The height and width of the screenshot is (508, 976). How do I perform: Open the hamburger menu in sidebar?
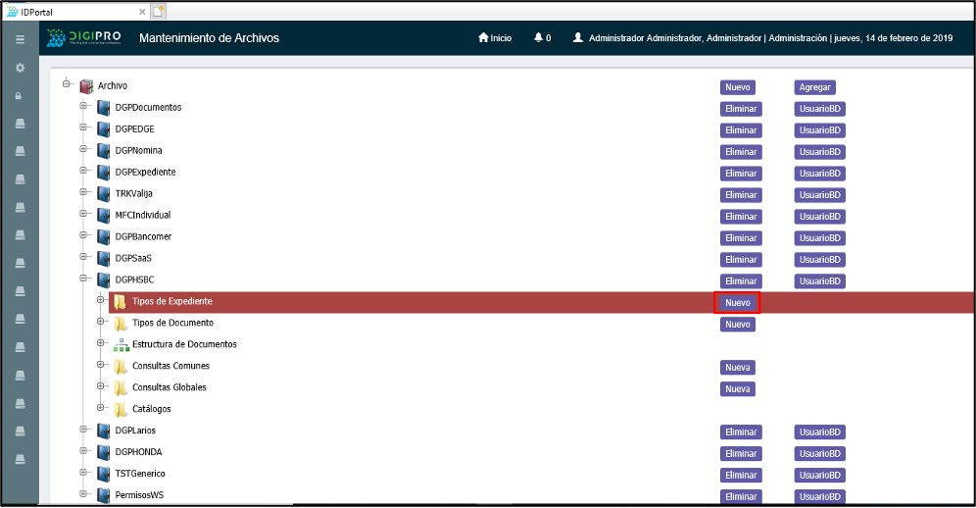click(x=20, y=39)
